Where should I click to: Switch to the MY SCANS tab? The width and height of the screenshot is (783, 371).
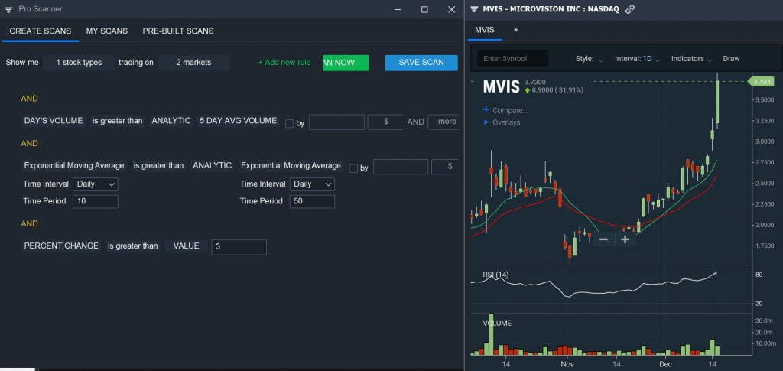107,31
